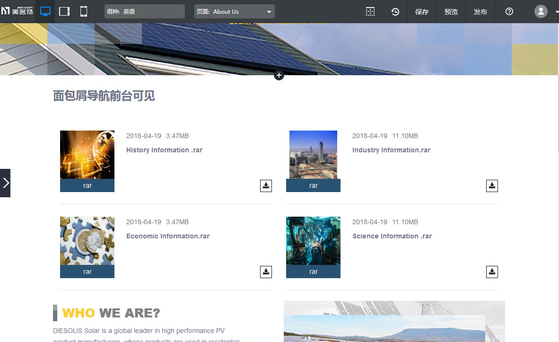The width and height of the screenshot is (559, 342).
Task: Open the history versions clock icon
Action: coord(395,12)
